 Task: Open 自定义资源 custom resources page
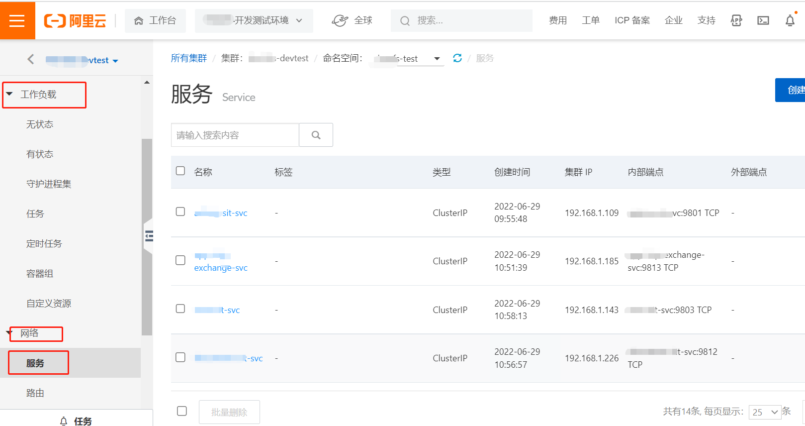[x=49, y=304]
